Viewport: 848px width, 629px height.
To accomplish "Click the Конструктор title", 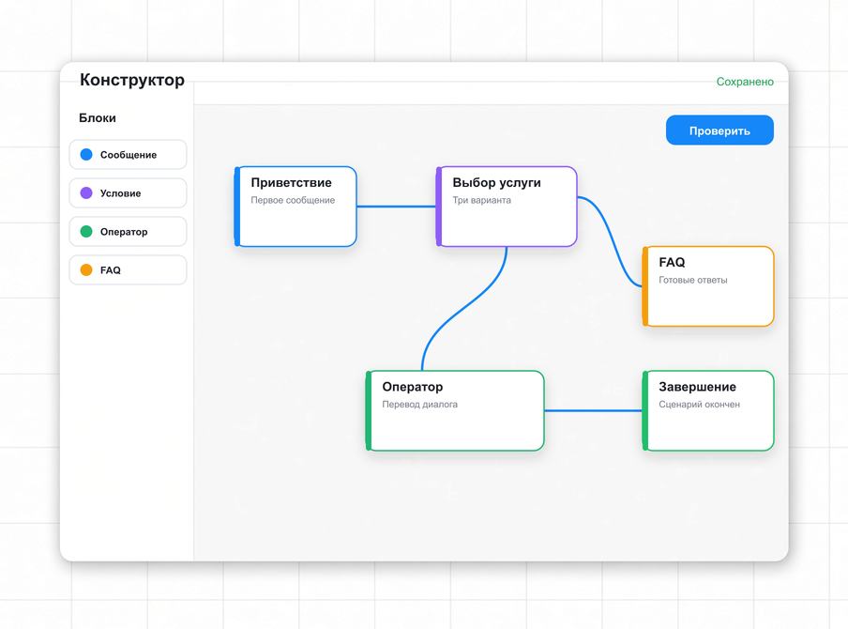I will point(132,80).
